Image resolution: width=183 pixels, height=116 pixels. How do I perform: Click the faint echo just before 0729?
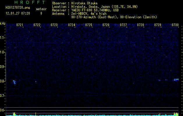coord(159,80)
